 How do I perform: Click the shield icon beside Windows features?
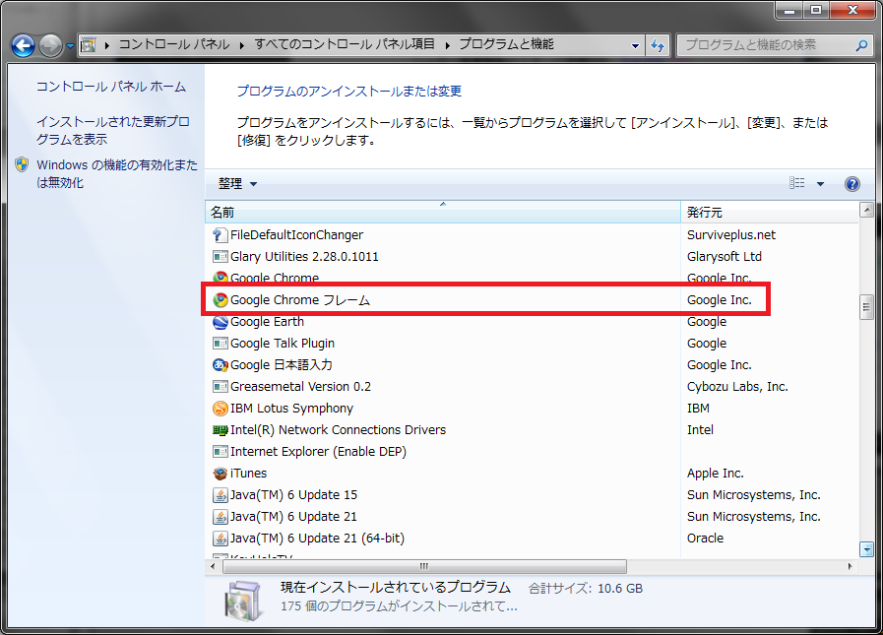click(22, 164)
